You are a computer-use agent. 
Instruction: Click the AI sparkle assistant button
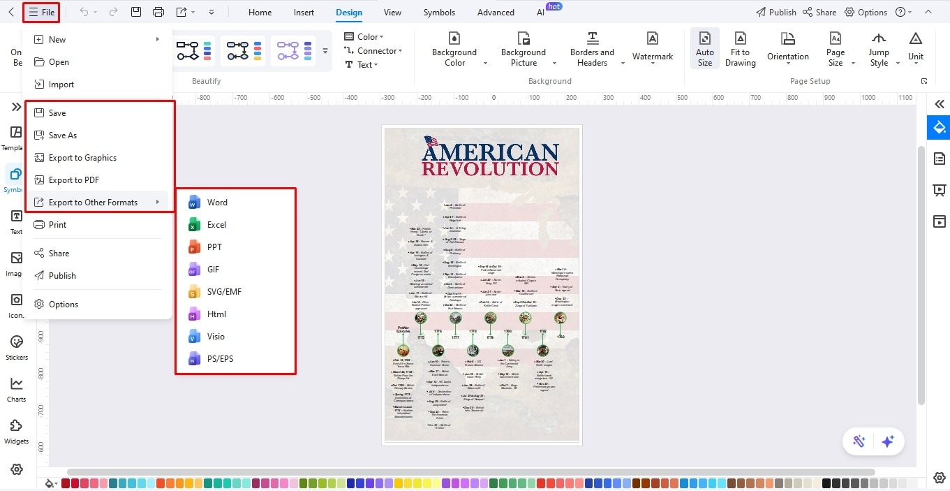pos(887,441)
